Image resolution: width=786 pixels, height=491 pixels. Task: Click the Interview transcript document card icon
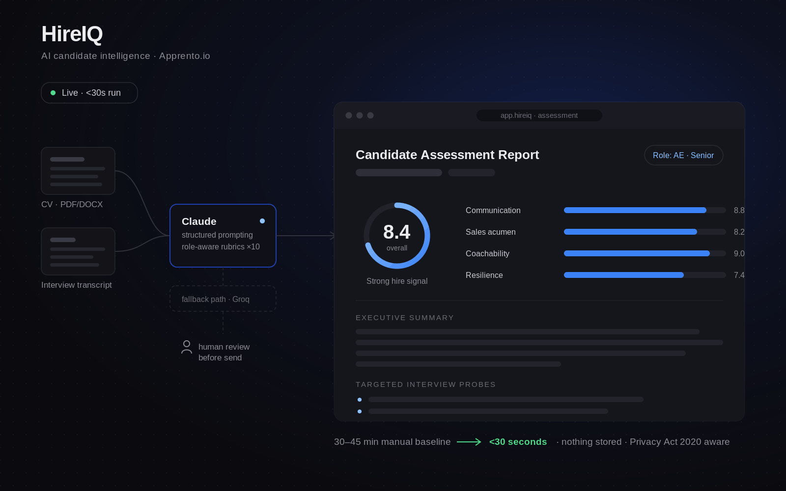(x=78, y=251)
